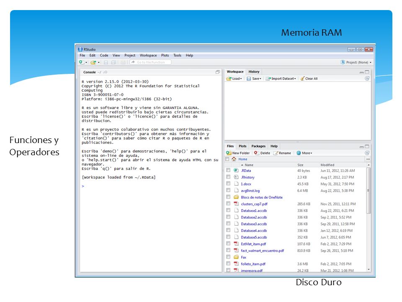The height and width of the screenshot is (302, 402).
Task: Click the folleto_itam.pdf PDF icon
Action: pyautogui.click(x=236, y=264)
